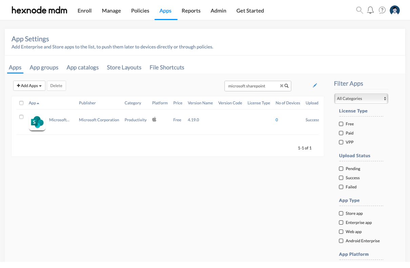Open the Microsoft... app name link

click(59, 120)
